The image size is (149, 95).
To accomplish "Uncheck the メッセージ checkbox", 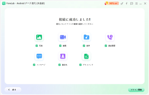I will click(x=34, y=65).
